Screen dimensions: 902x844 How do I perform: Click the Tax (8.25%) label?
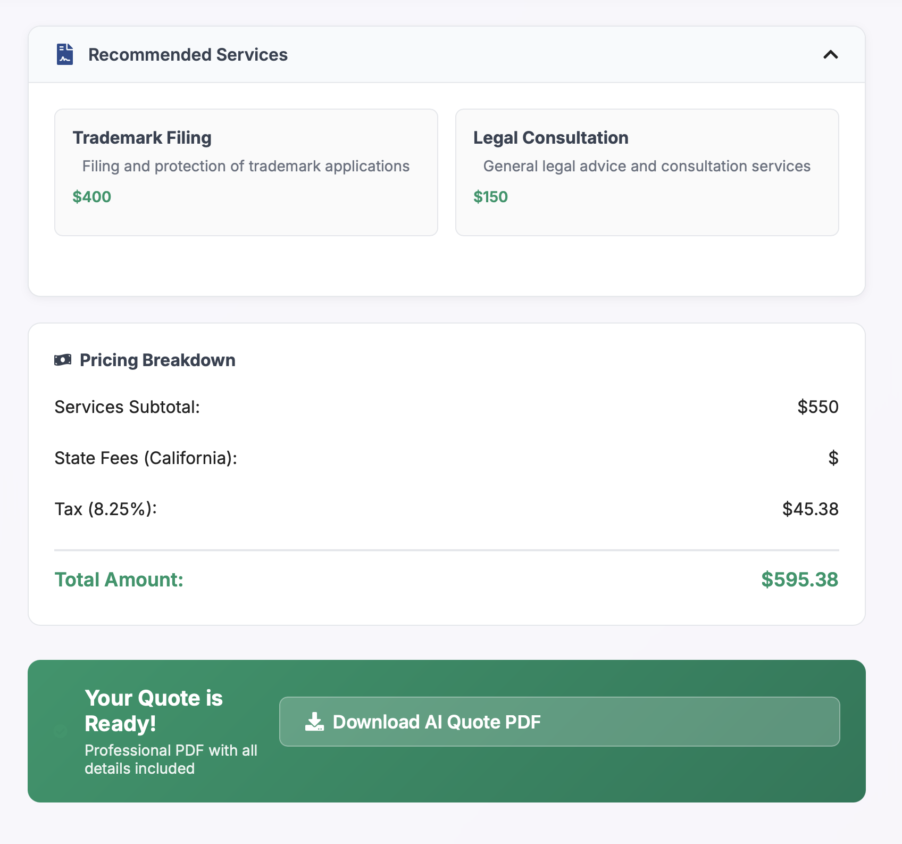point(106,509)
